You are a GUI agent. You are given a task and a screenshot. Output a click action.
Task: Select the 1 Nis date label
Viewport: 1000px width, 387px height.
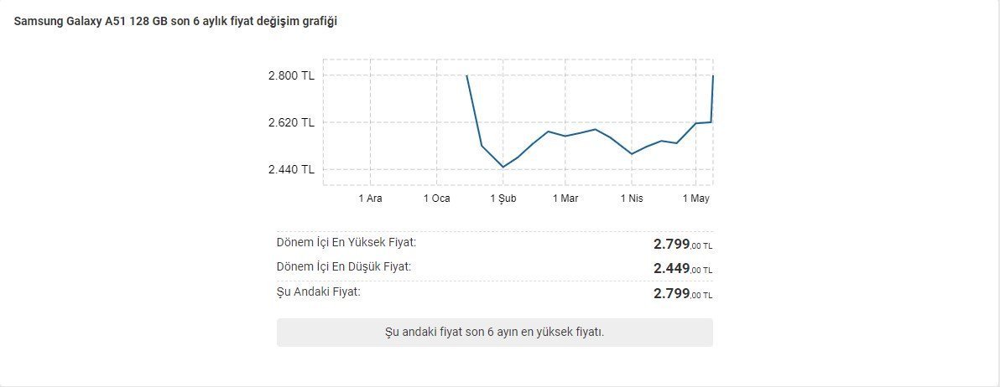631,199
